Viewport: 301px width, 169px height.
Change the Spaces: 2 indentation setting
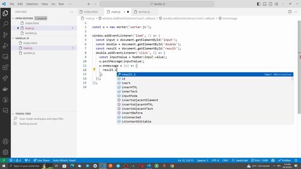tap(203, 161)
